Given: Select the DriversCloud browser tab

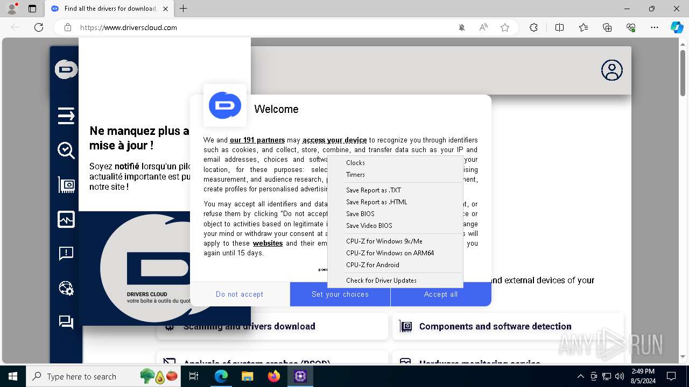Looking at the screenshot, I should click(x=109, y=9).
